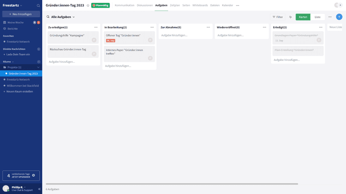Click assignee circle on Offener Tag card

click(150, 40)
